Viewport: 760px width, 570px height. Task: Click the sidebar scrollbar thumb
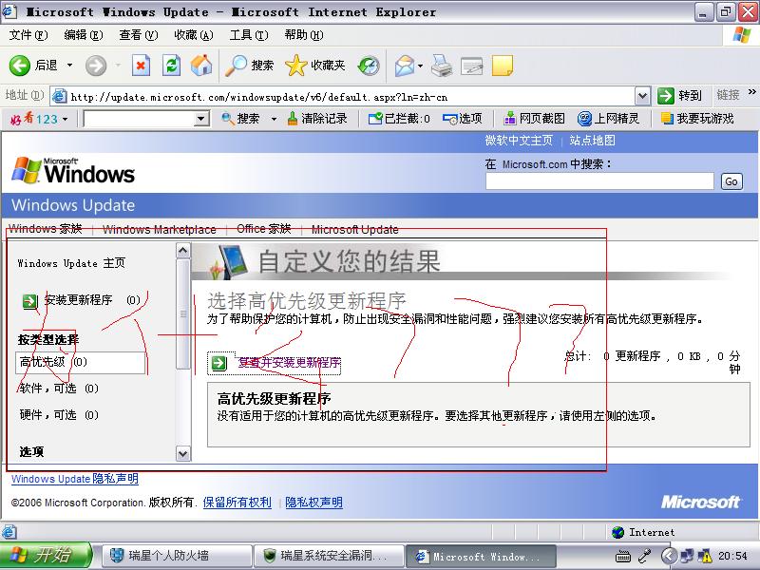(x=182, y=314)
